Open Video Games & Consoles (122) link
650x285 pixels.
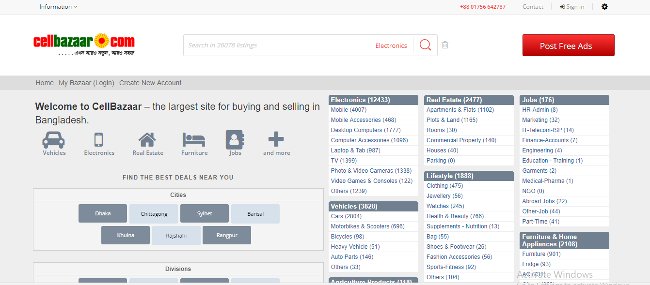(x=372, y=181)
